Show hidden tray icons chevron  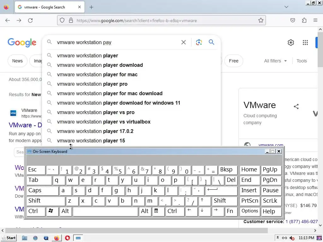tap(278, 238)
